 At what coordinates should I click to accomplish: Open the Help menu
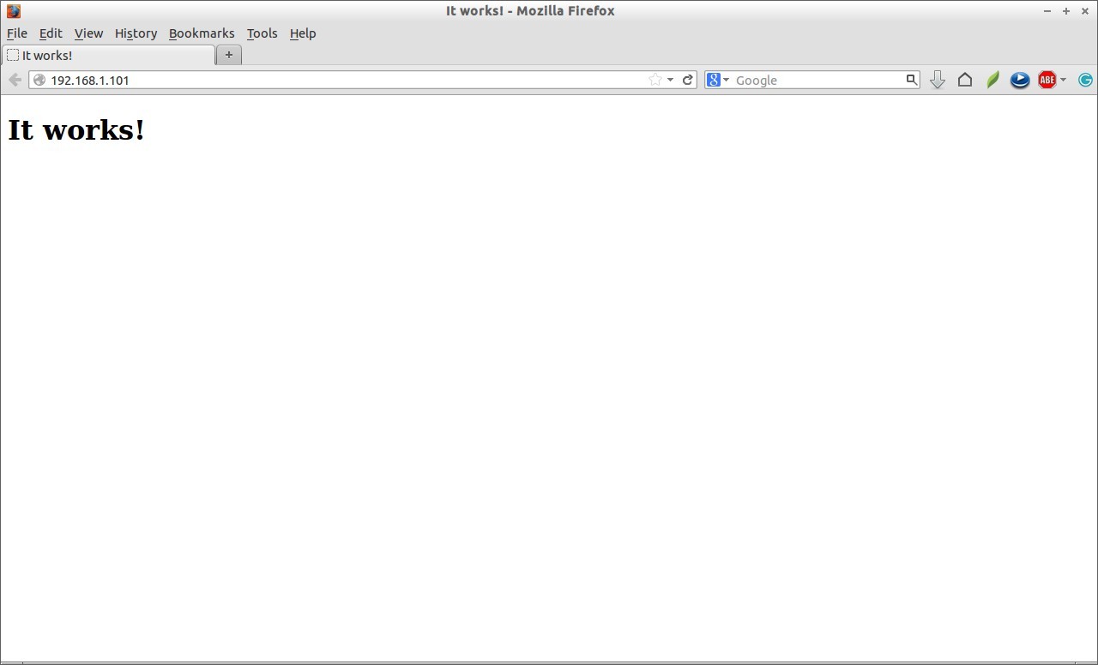[x=303, y=33]
